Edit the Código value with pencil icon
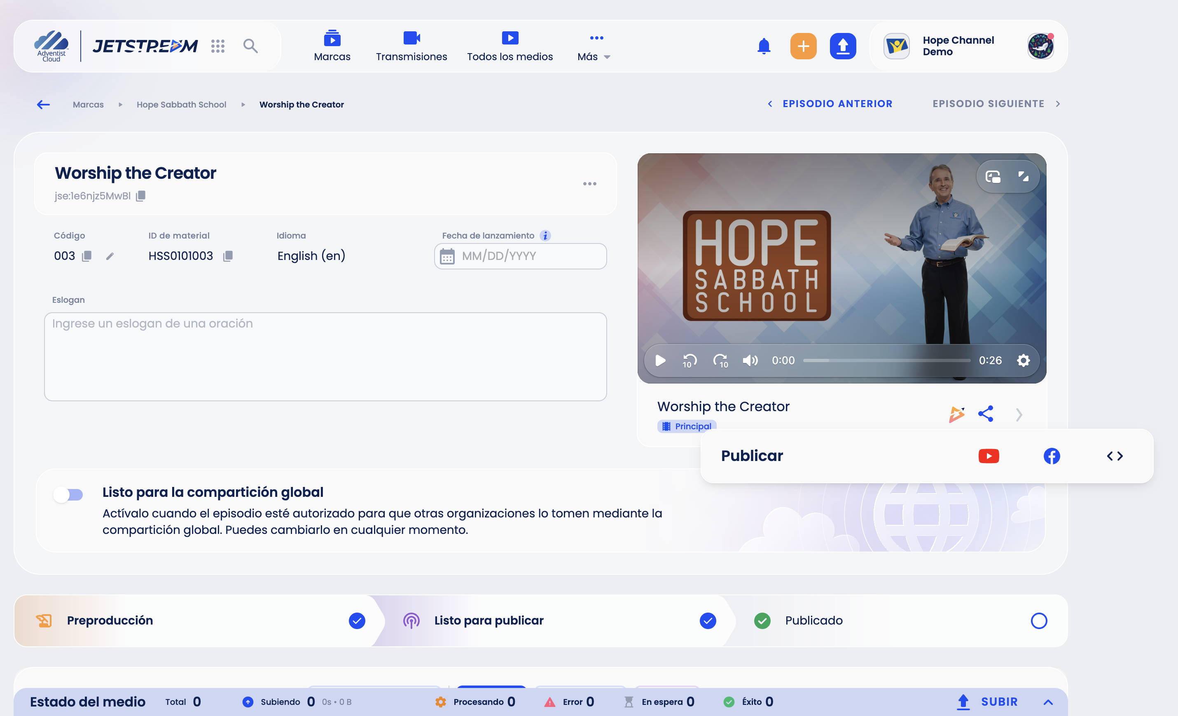The image size is (1178, 716). 110,256
